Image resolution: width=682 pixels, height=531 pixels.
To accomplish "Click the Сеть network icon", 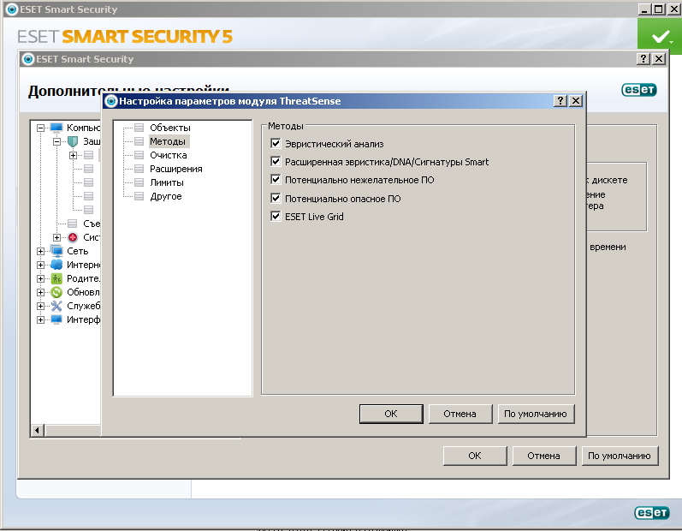I will tap(56, 251).
